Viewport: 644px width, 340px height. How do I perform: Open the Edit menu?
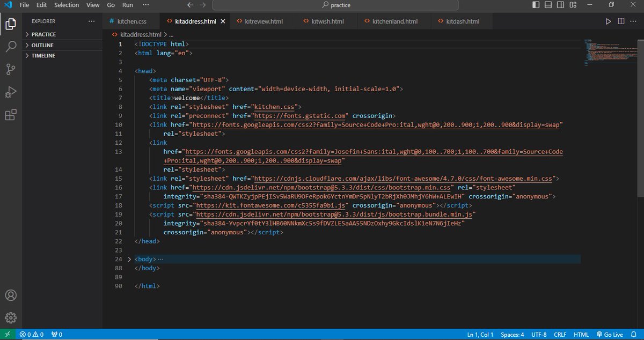point(42,5)
